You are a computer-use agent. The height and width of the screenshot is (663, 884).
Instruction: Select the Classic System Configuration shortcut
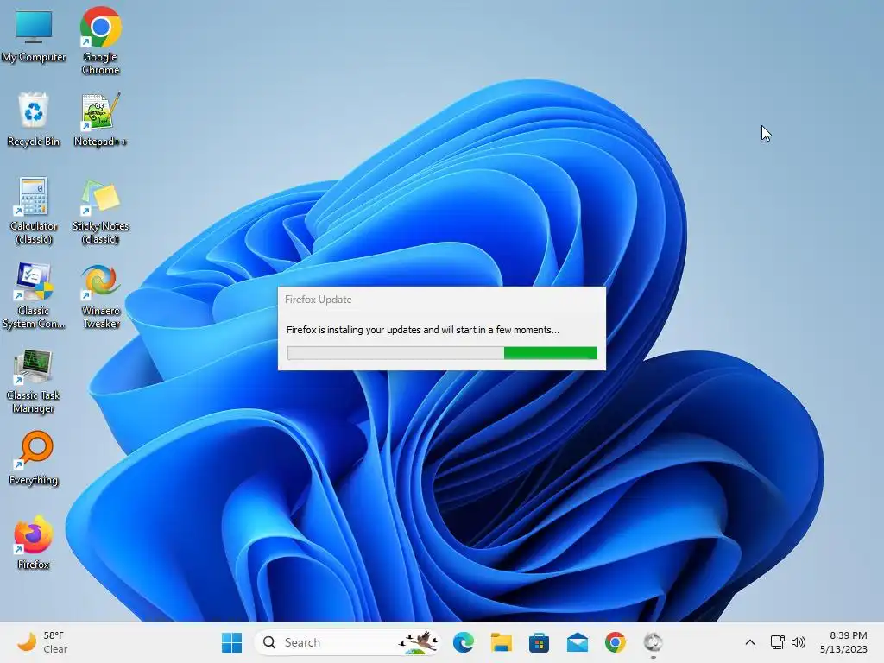point(34,295)
